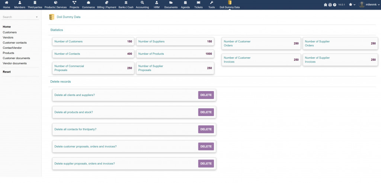Select Customers in the left menu
Screen dimensions: 381x183
pos(10,32)
